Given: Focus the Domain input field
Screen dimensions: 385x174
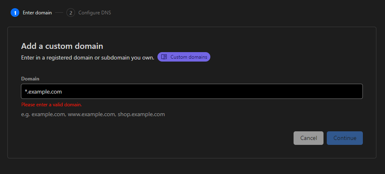Looking at the screenshot, I should click(x=205, y=91).
